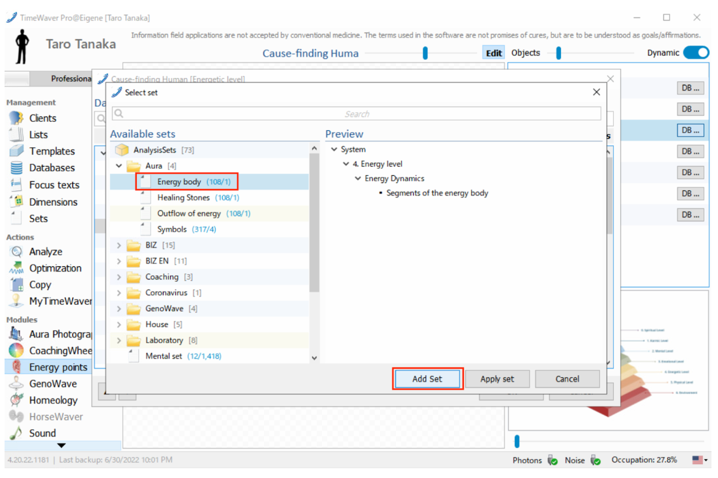The width and height of the screenshot is (718, 478).
Task: Open Sets in the sidebar
Action: point(38,218)
